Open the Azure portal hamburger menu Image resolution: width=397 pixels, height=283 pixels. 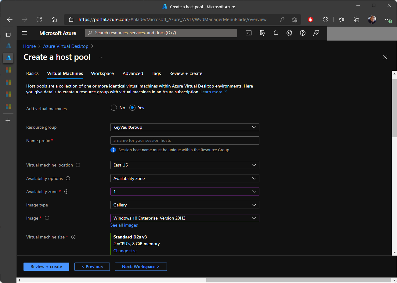[x=25, y=33]
